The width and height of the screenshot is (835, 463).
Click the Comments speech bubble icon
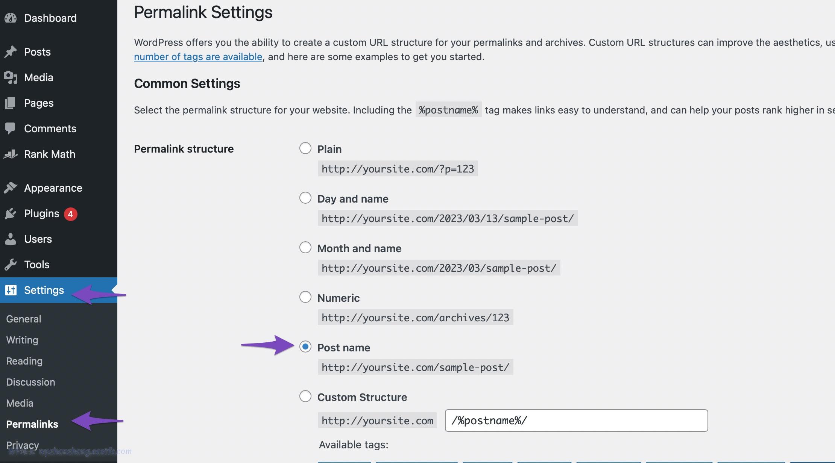click(x=11, y=129)
